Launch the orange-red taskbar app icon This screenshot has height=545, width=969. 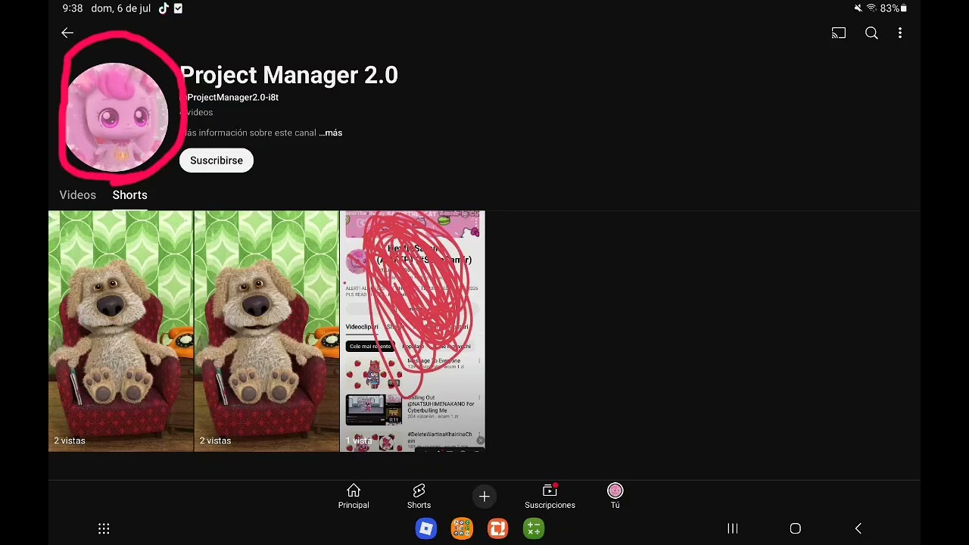(x=497, y=528)
